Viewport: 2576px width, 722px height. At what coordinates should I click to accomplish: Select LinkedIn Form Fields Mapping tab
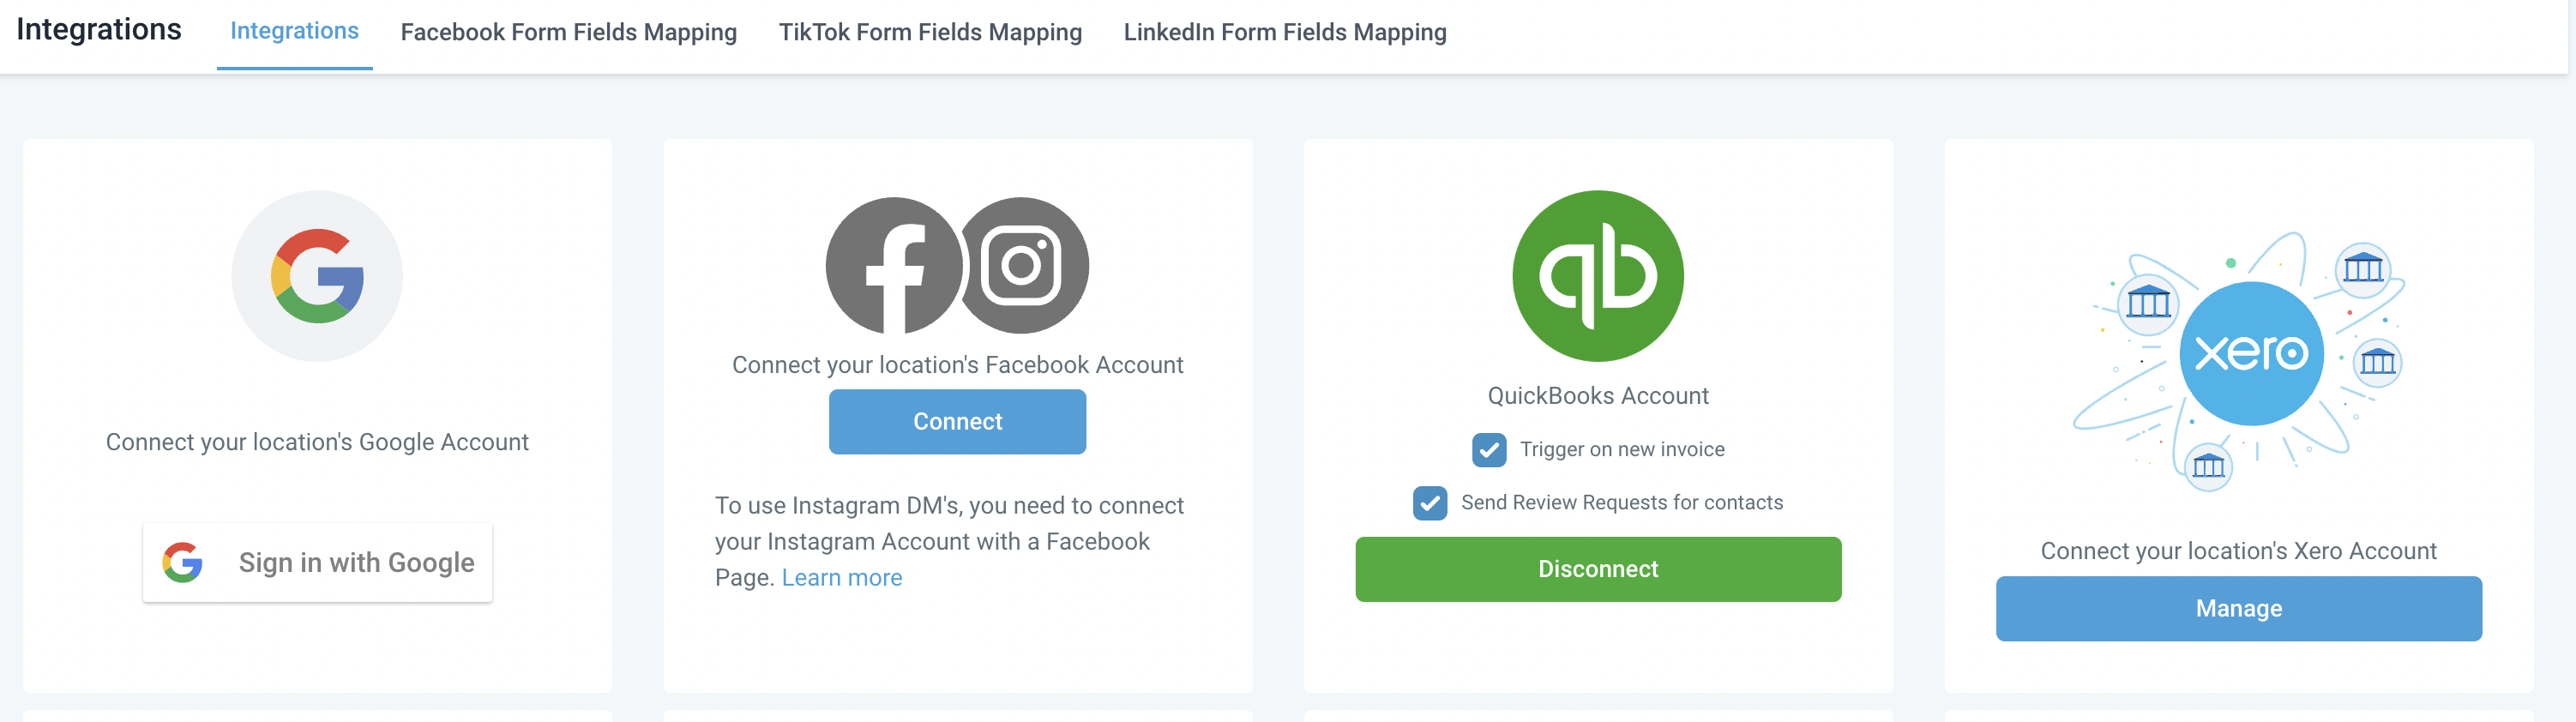coord(1285,32)
